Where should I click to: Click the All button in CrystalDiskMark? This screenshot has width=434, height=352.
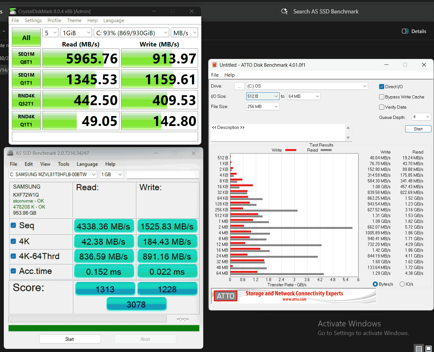point(26,38)
